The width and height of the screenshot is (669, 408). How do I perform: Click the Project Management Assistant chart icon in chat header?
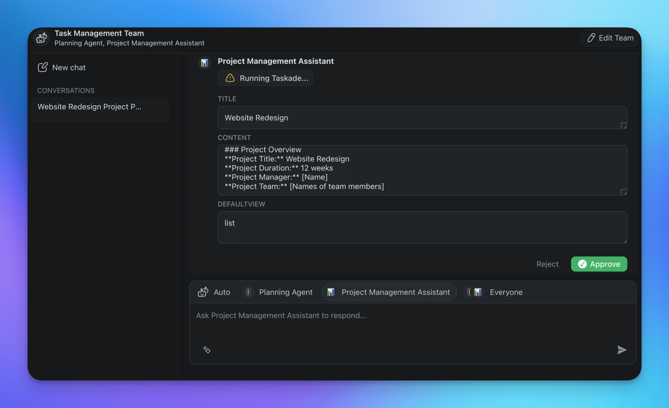pos(204,63)
